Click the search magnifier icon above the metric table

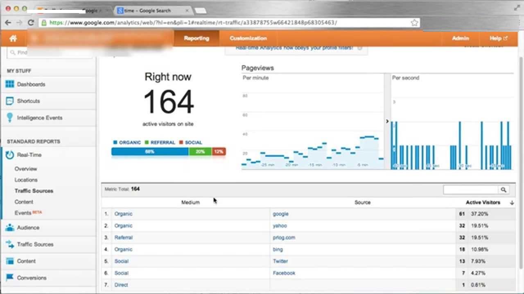pyautogui.click(x=503, y=189)
